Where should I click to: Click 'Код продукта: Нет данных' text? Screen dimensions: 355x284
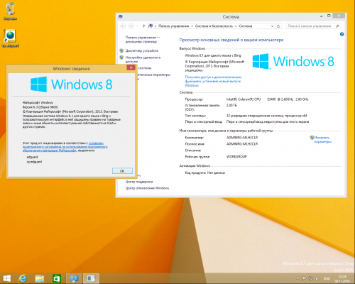205,173
